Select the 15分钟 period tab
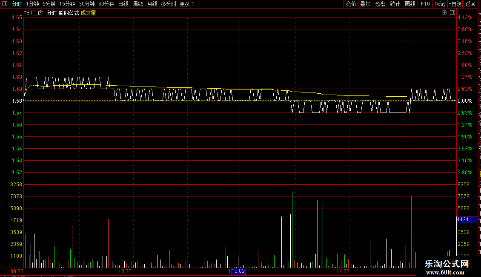Screen dimensions: 481x277 click(x=67, y=4)
